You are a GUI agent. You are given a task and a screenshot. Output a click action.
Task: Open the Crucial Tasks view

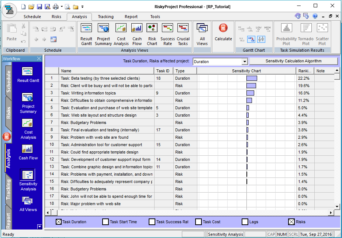(x=183, y=33)
